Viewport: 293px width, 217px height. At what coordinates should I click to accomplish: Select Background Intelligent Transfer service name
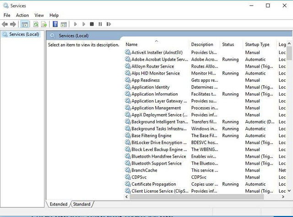(160, 122)
